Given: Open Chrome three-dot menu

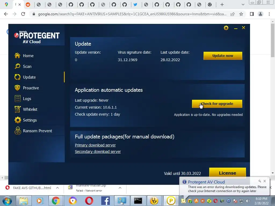Looking at the screenshot, I should tap(269, 14).
